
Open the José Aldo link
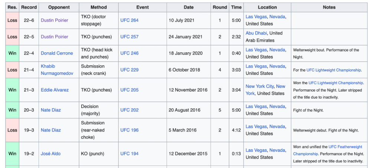(50, 154)
